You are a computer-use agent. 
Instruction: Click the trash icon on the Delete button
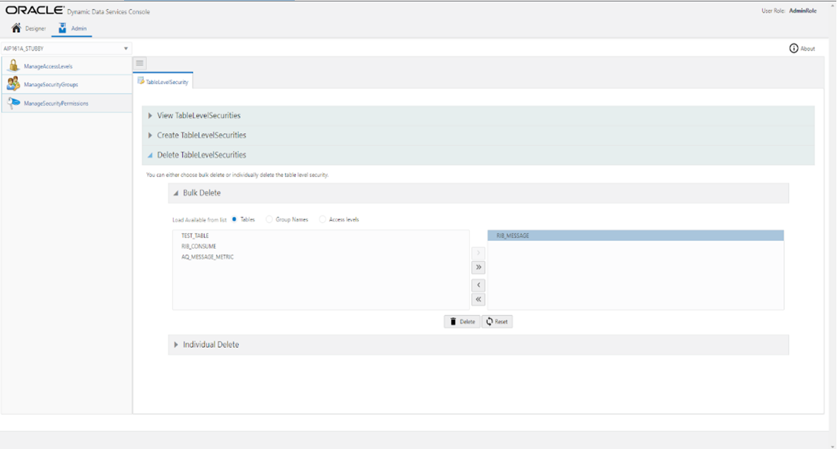pyautogui.click(x=454, y=321)
